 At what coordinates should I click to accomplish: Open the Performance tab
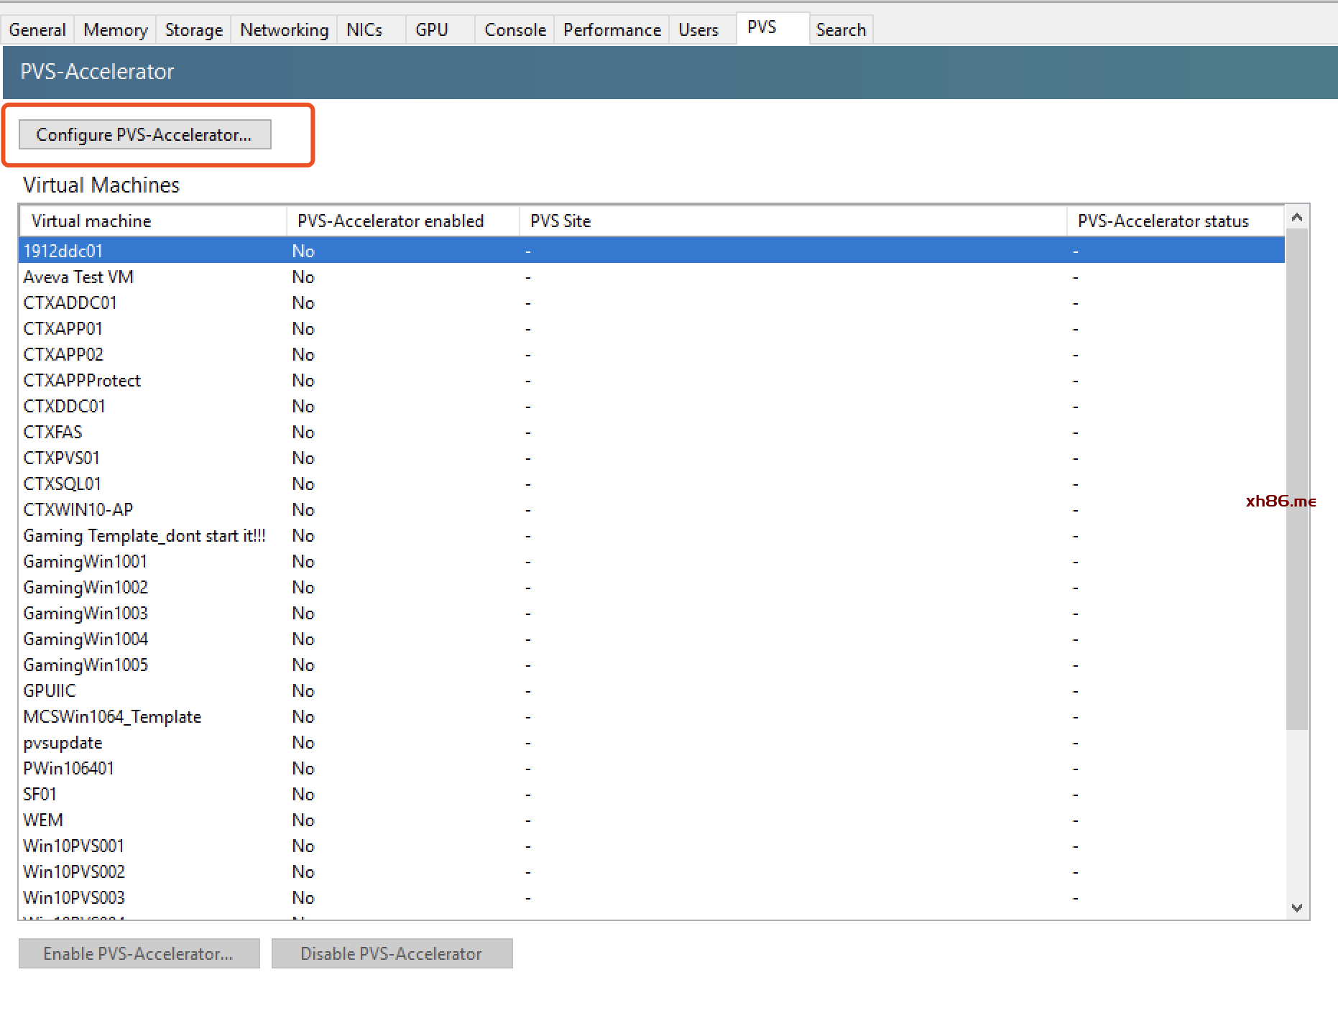coord(612,30)
